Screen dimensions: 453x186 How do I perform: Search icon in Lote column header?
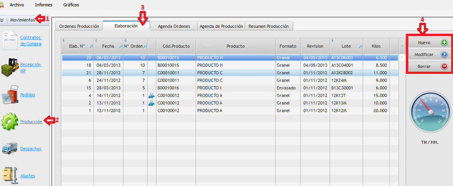pyautogui.click(x=360, y=46)
